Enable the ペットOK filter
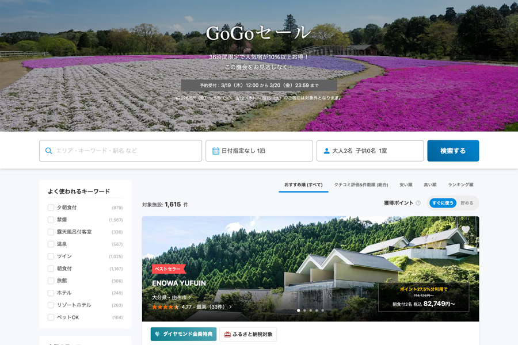This screenshot has width=518, height=345. pos(50,317)
